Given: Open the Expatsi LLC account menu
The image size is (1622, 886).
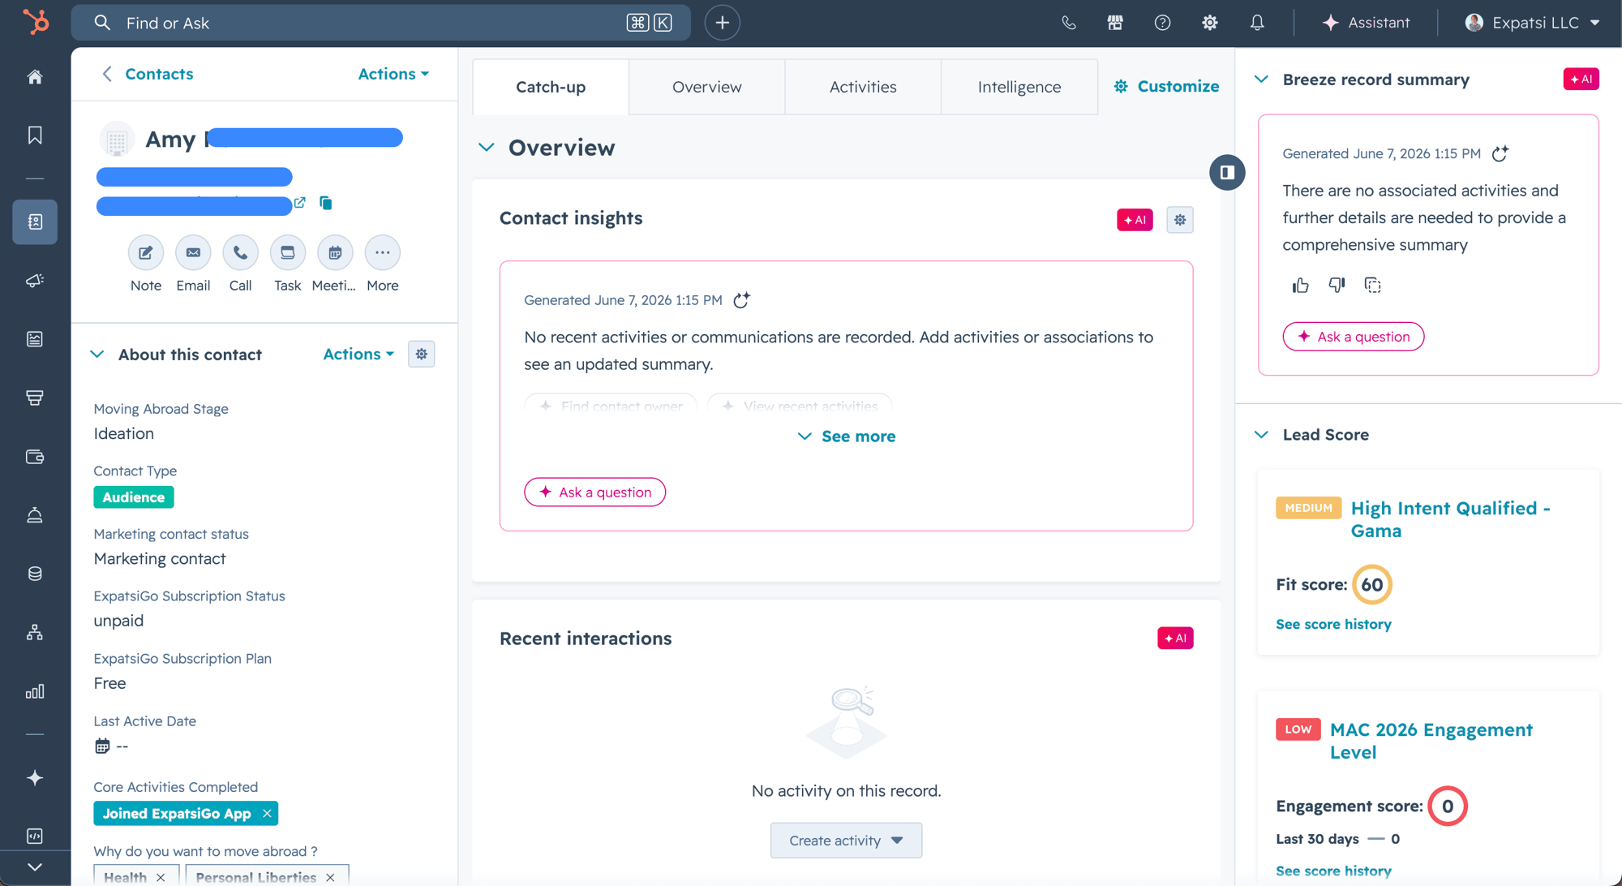Looking at the screenshot, I should [x=1533, y=23].
